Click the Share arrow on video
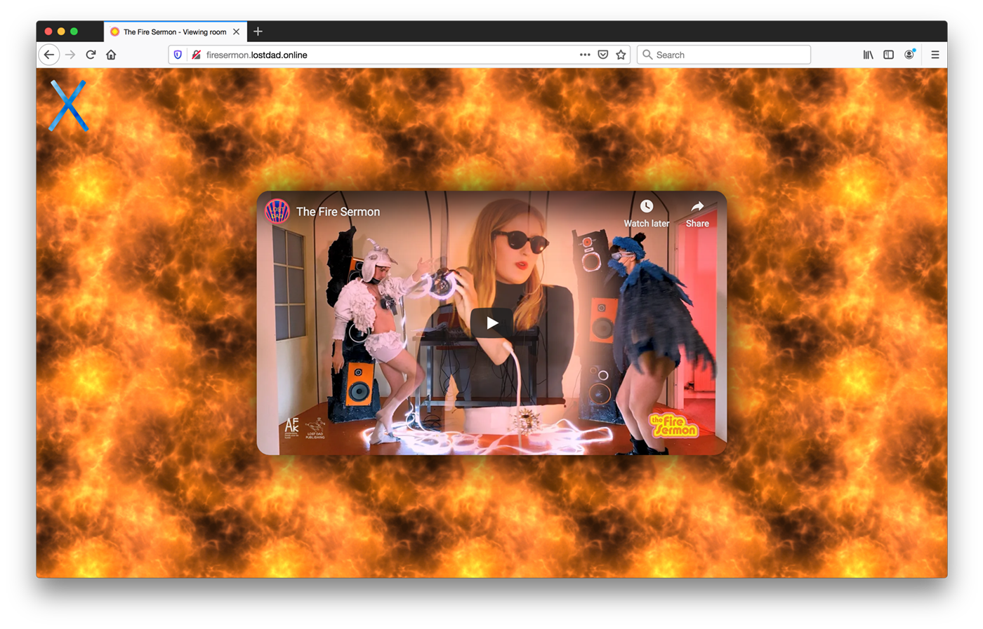Image resolution: width=983 pixels, height=629 pixels. 697,213
